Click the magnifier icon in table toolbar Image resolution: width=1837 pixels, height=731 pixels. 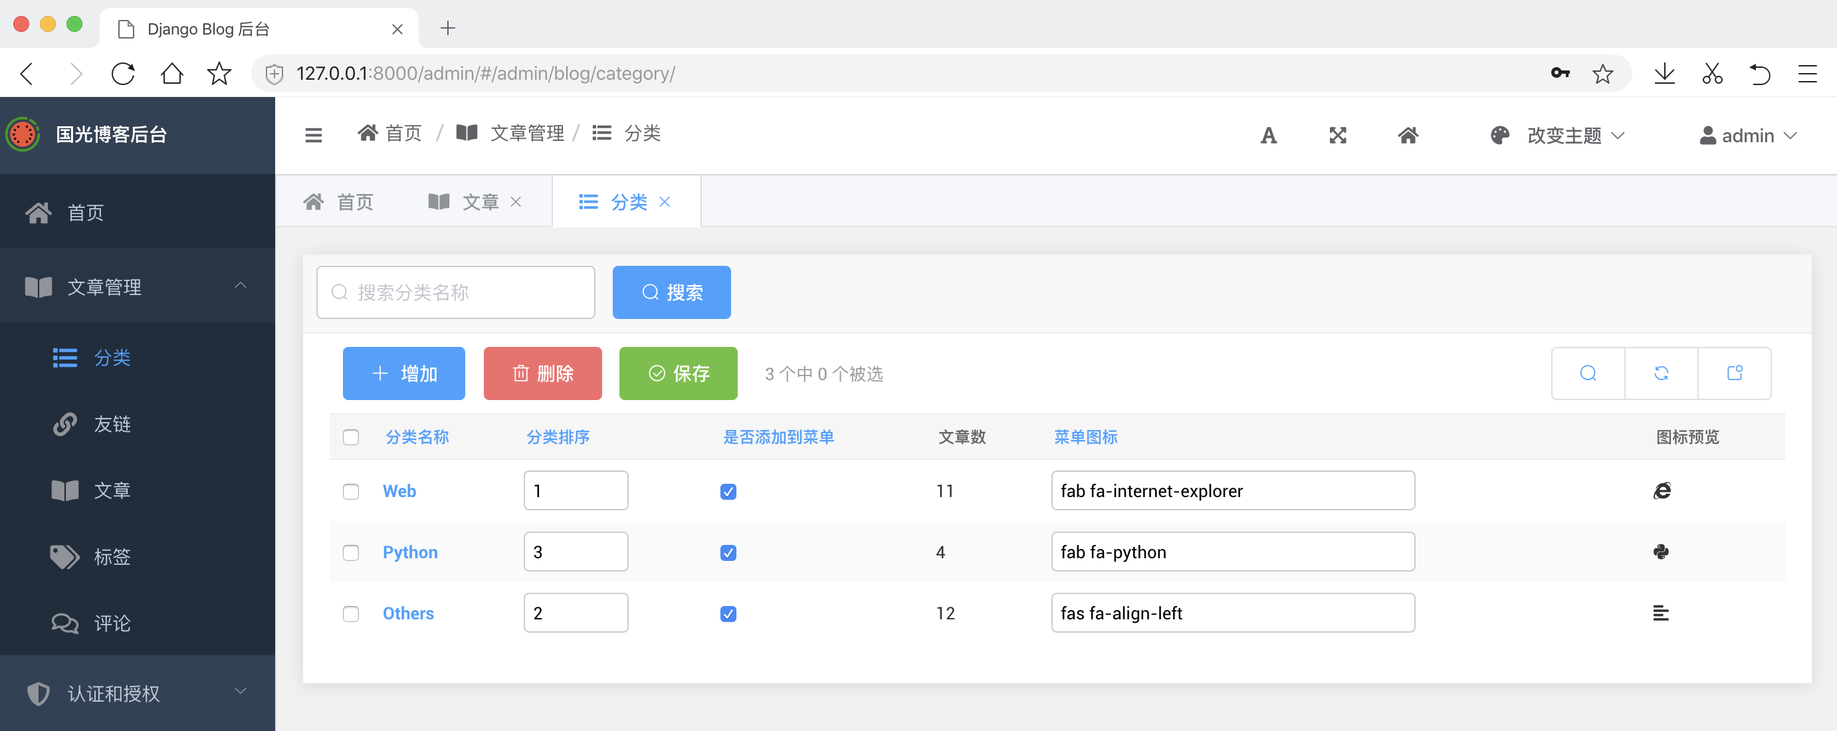pos(1587,373)
